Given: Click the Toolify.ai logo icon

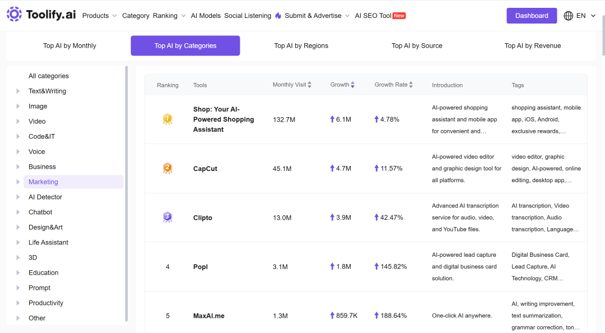Looking at the screenshot, I should tap(14, 14).
